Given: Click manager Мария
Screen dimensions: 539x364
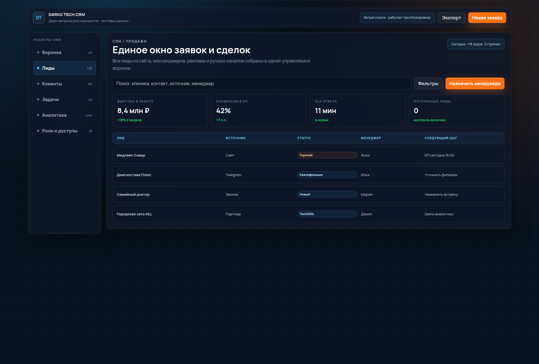Looking at the screenshot, I should tap(367, 194).
